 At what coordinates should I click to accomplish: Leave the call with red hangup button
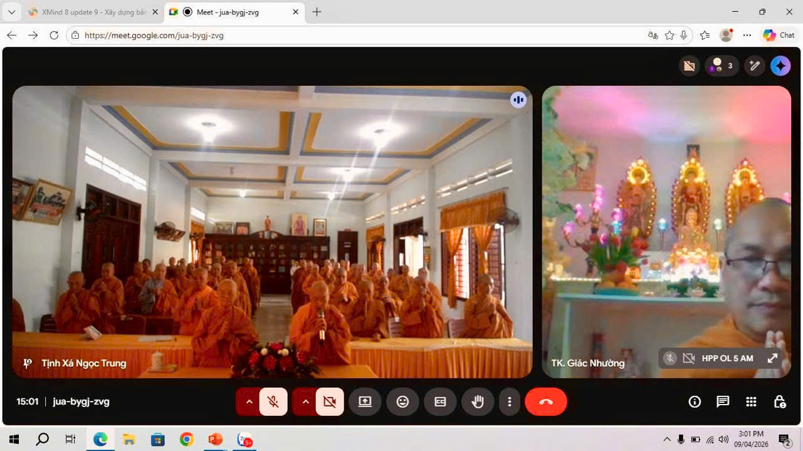coord(546,402)
